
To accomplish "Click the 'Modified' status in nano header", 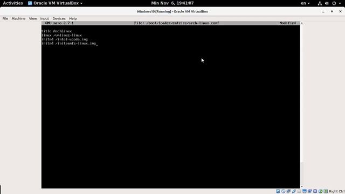I will click(x=287, y=23).
